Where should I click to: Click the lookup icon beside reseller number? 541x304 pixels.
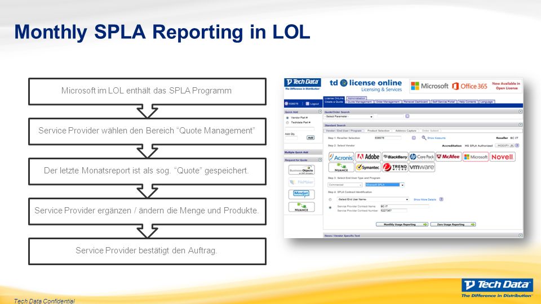click(414, 138)
